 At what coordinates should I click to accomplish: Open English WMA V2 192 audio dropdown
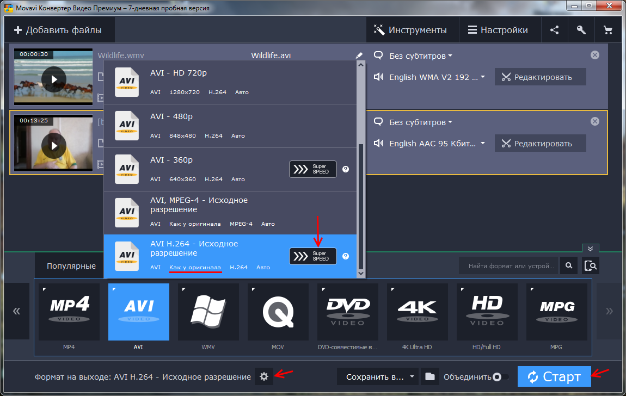pyautogui.click(x=437, y=77)
